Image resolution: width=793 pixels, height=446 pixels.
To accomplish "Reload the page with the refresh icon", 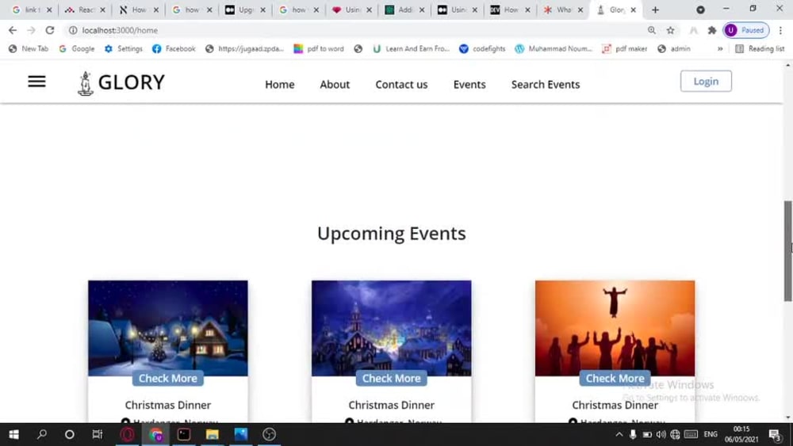I will click(x=49, y=30).
